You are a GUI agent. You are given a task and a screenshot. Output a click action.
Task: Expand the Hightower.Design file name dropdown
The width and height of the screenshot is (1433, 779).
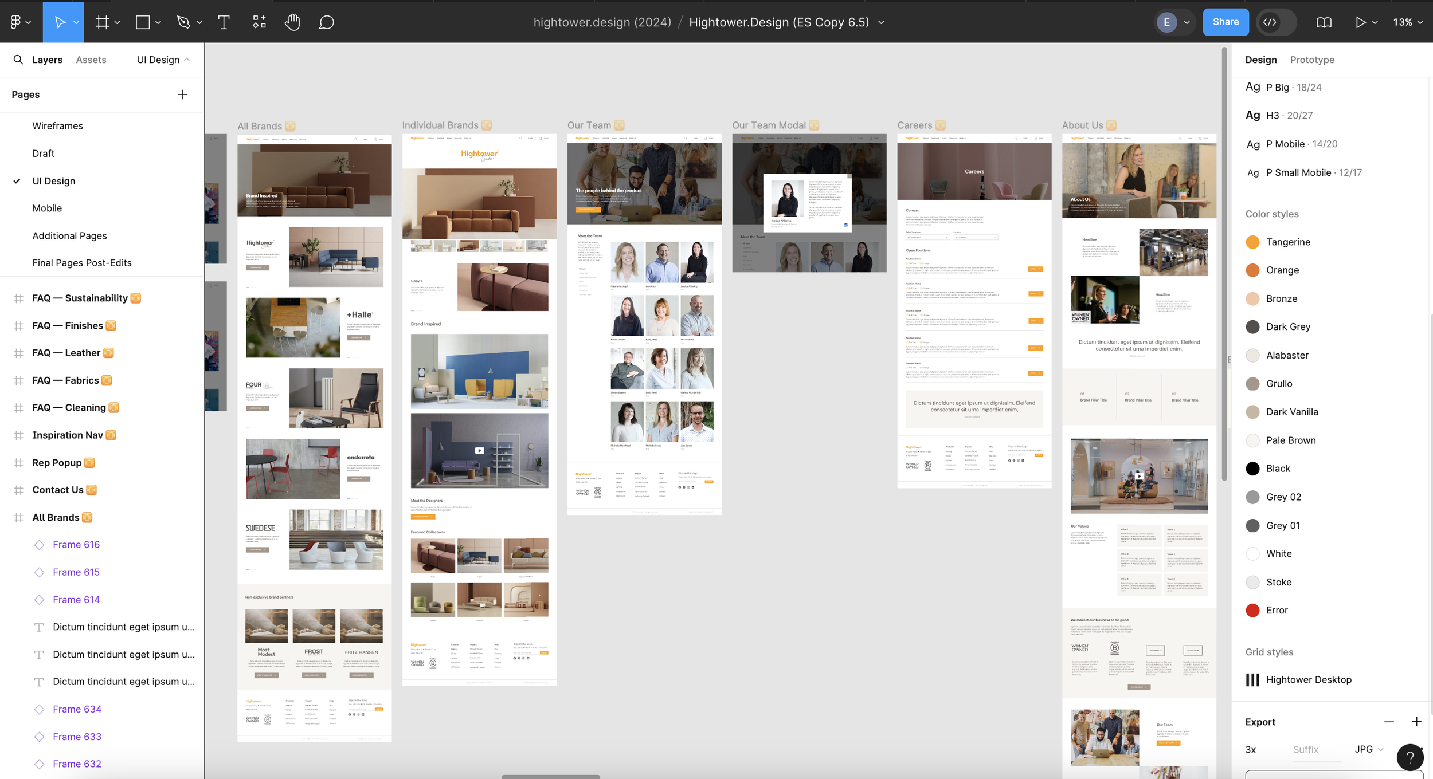(x=881, y=22)
